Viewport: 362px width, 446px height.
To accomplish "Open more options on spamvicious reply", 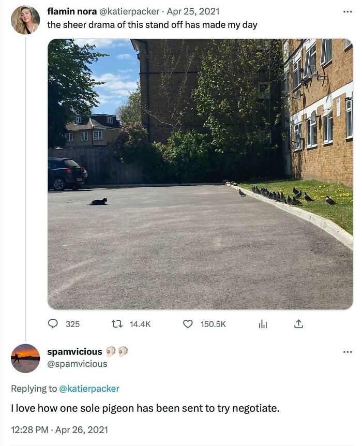I will pos(348,352).
